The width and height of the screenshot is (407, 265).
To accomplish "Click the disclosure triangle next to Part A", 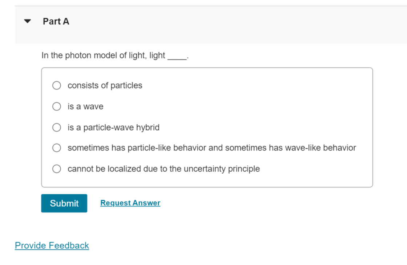I will tap(28, 21).
